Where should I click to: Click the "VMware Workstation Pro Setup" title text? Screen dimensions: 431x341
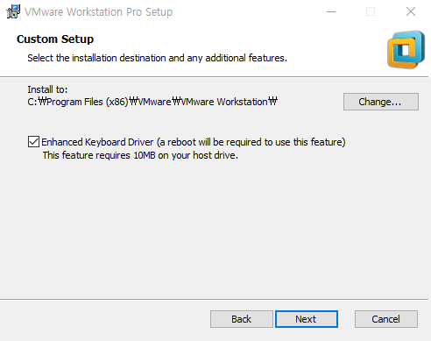coord(98,12)
